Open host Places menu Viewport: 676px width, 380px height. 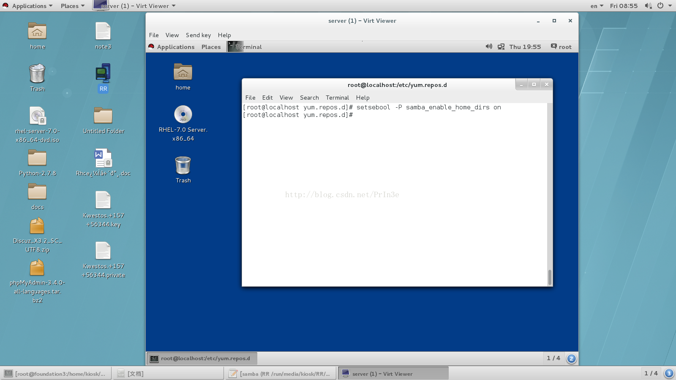73,6
